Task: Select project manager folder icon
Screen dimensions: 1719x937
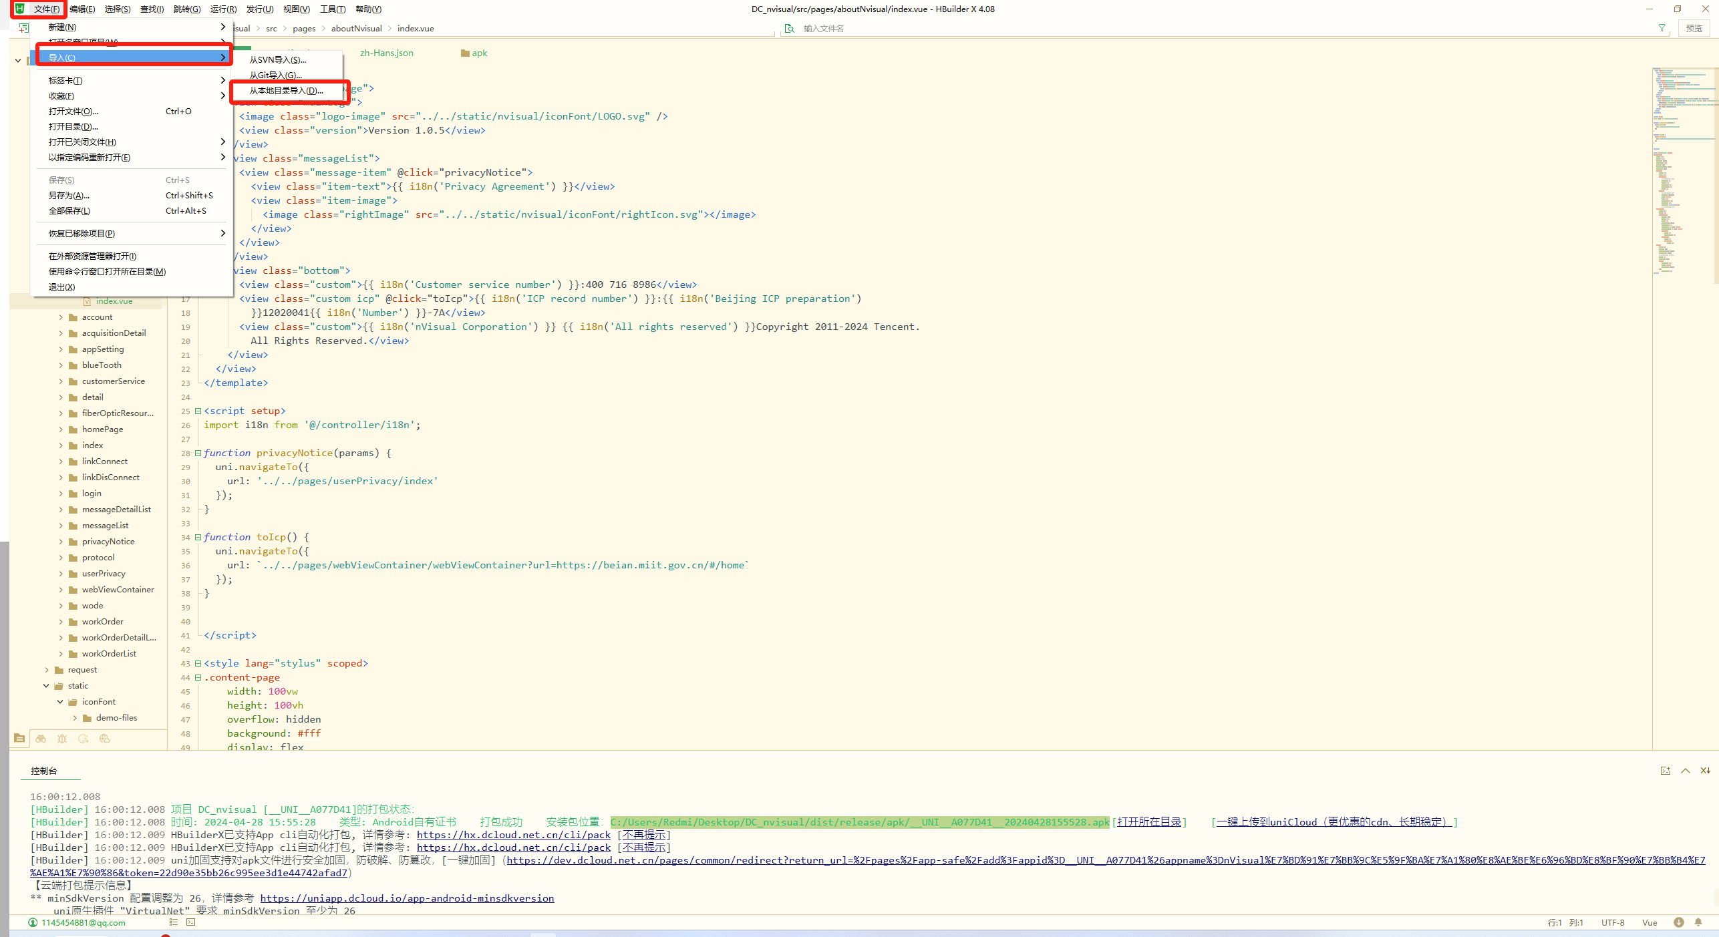Action: (x=19, y=739)
